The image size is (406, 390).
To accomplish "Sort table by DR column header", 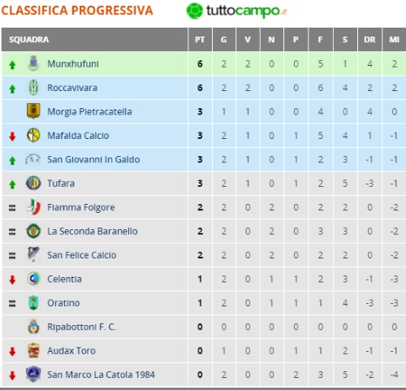I will point(369,40).
